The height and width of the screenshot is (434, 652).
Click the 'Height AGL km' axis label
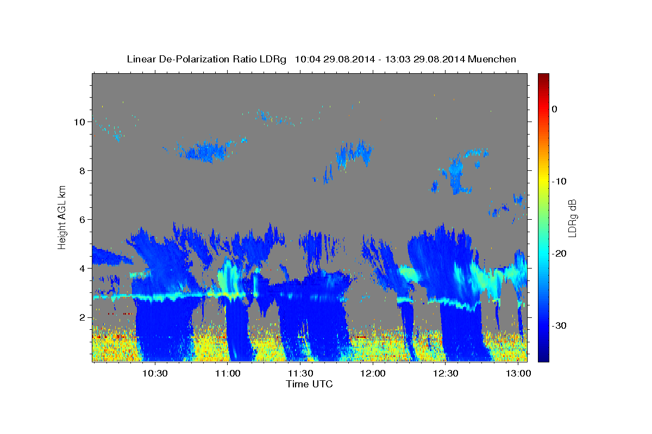pos(62,217)
